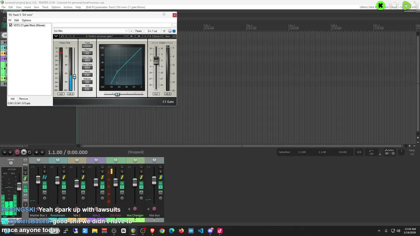Click the Hold value 0.01
This screenshot has width=420, height=236.
[x=87, y=89]
